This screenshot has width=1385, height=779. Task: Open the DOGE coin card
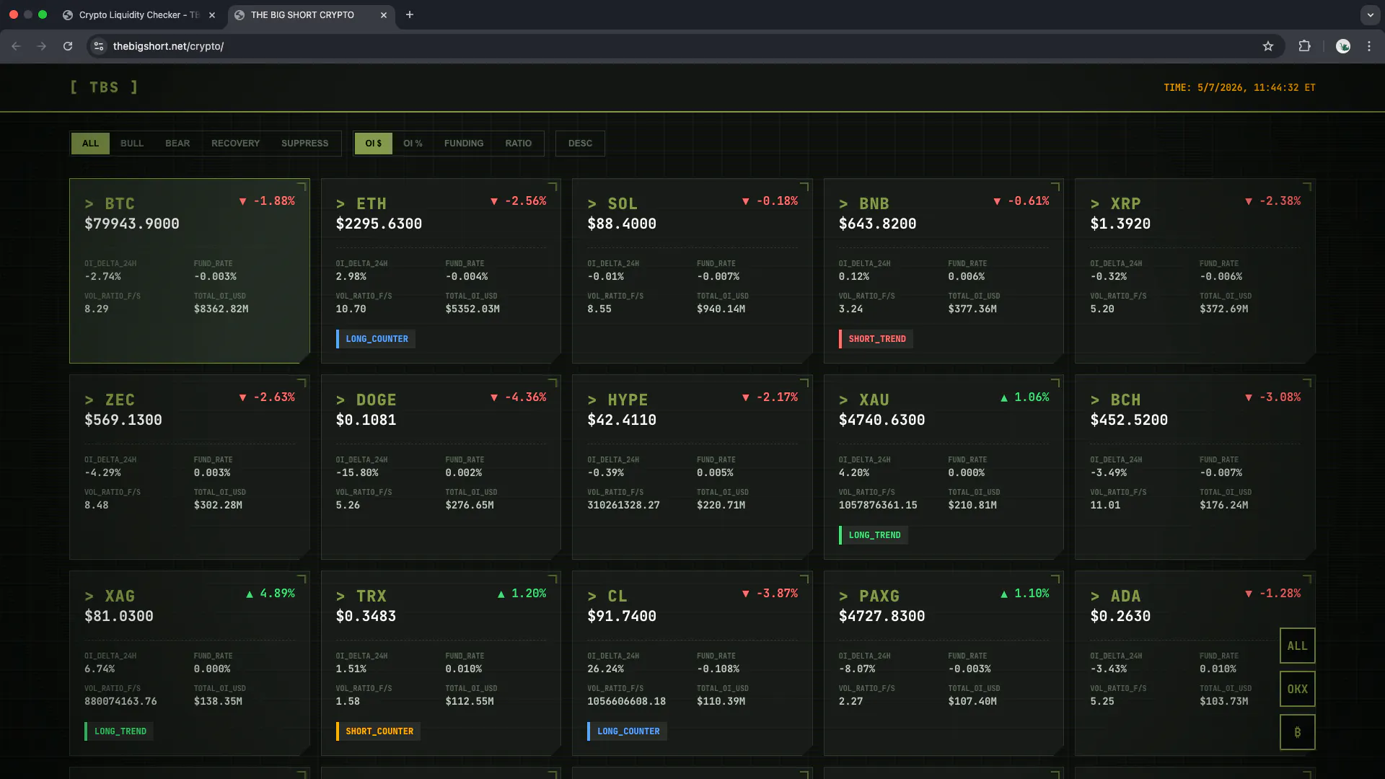click(441, 467)
